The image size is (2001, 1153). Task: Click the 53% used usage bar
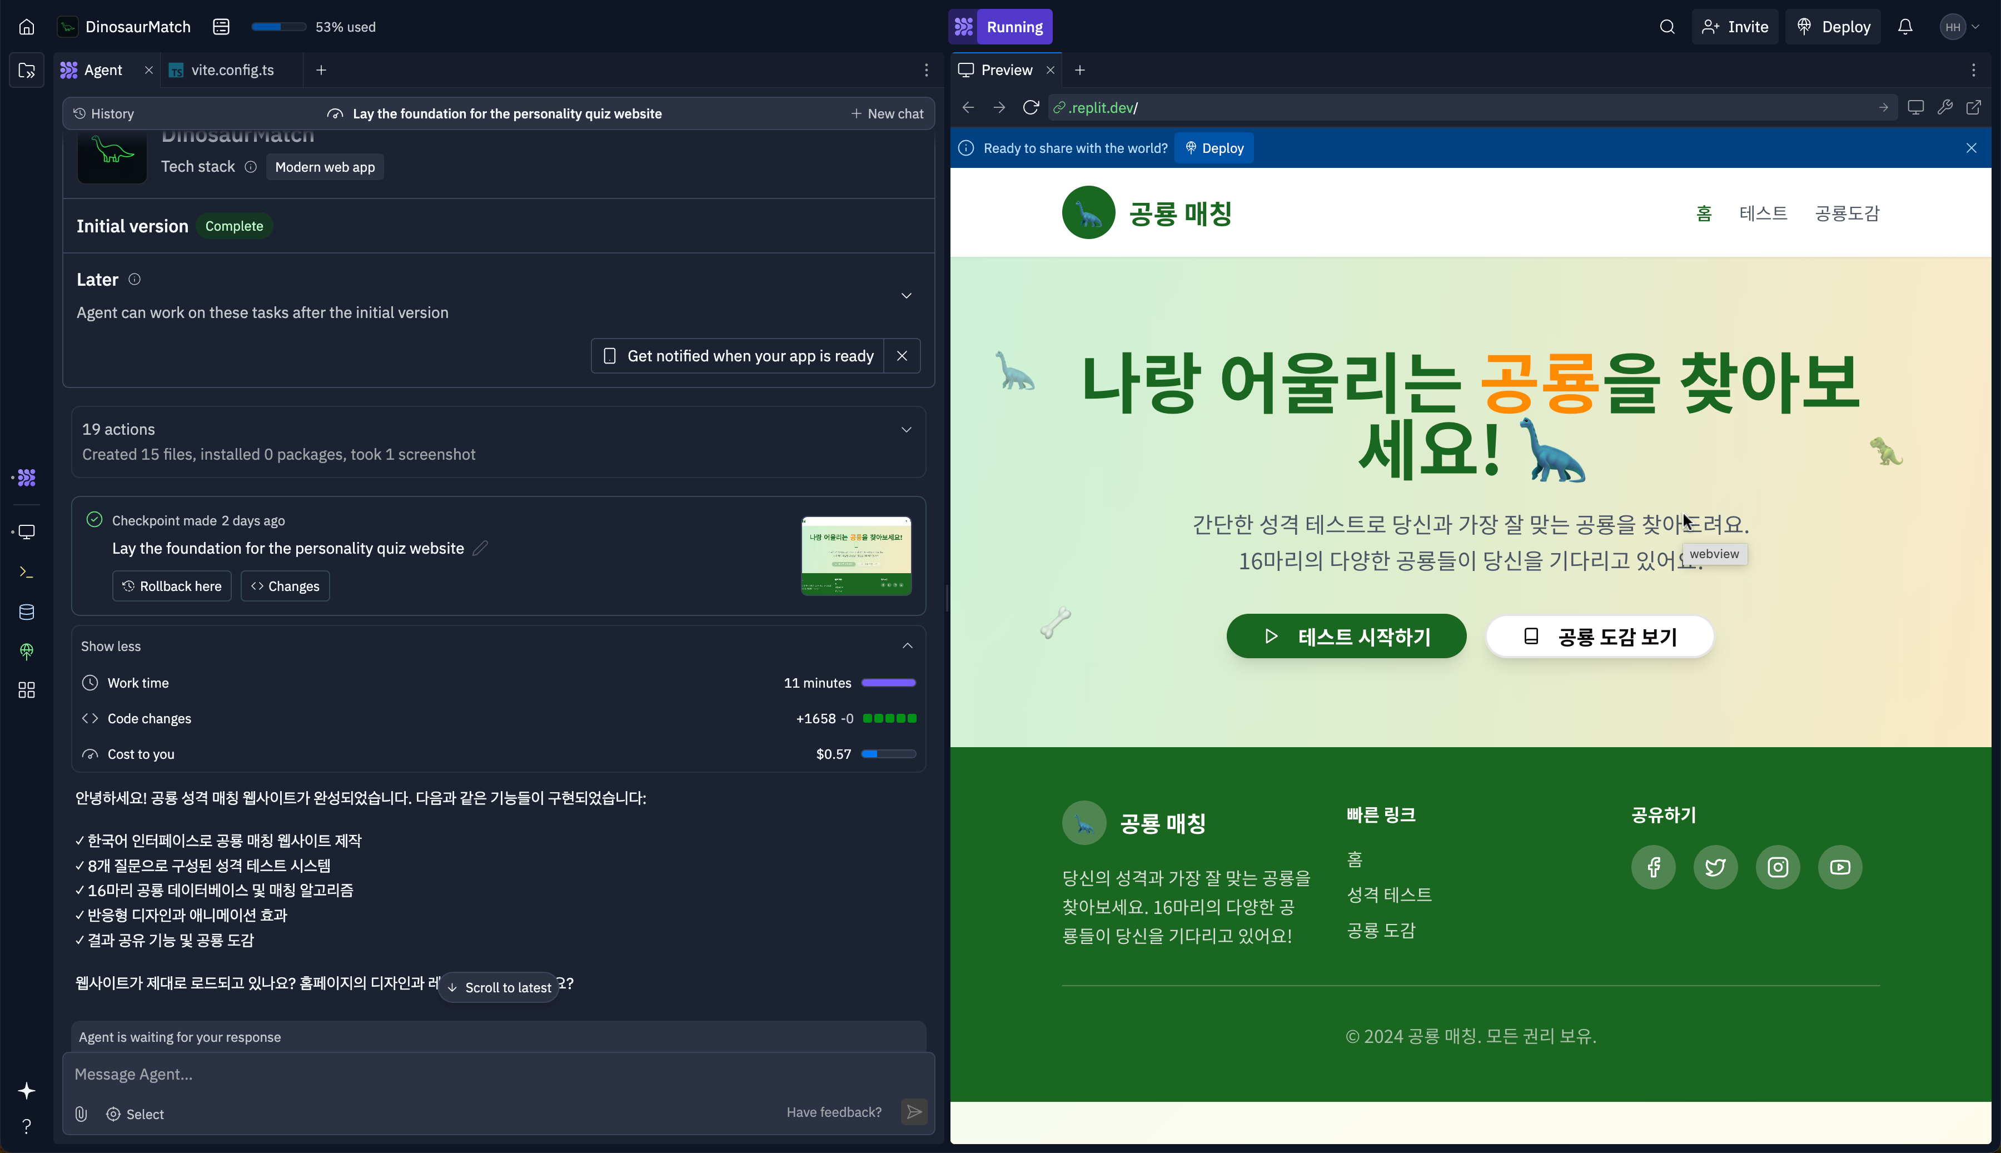coord(278,27)
